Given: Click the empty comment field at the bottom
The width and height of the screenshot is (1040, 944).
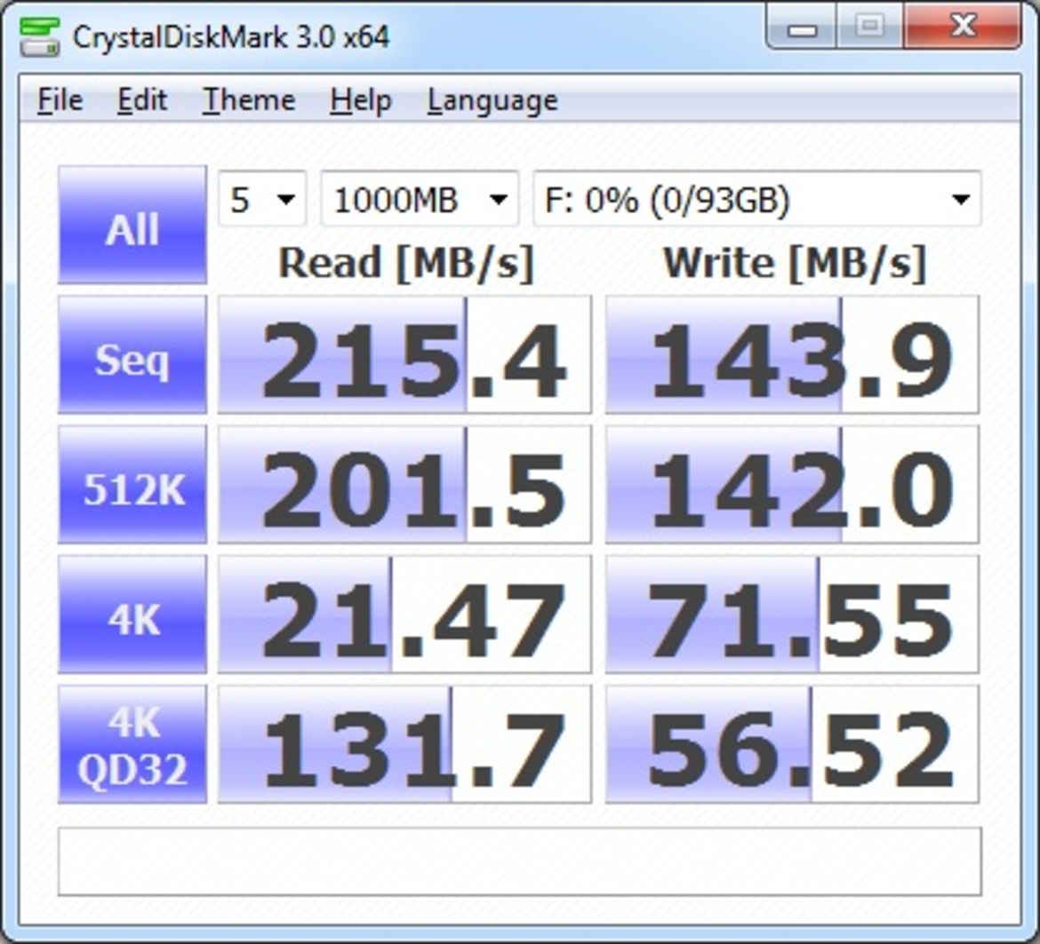Looking at the screenshot, I should point(520,861).
